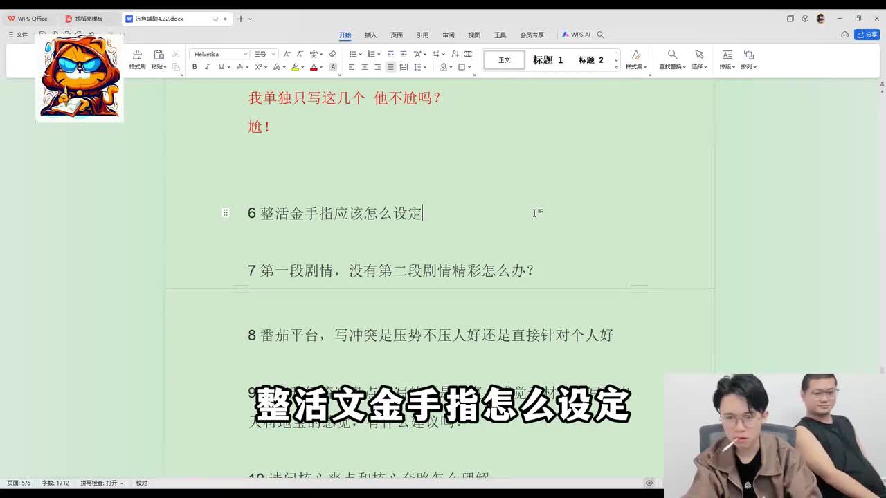Clear formatting with the eraser icon
Viewport: 886px width, 498px height.
point(333,54)
